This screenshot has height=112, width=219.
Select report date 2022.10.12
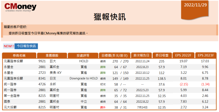click(142, 73)
